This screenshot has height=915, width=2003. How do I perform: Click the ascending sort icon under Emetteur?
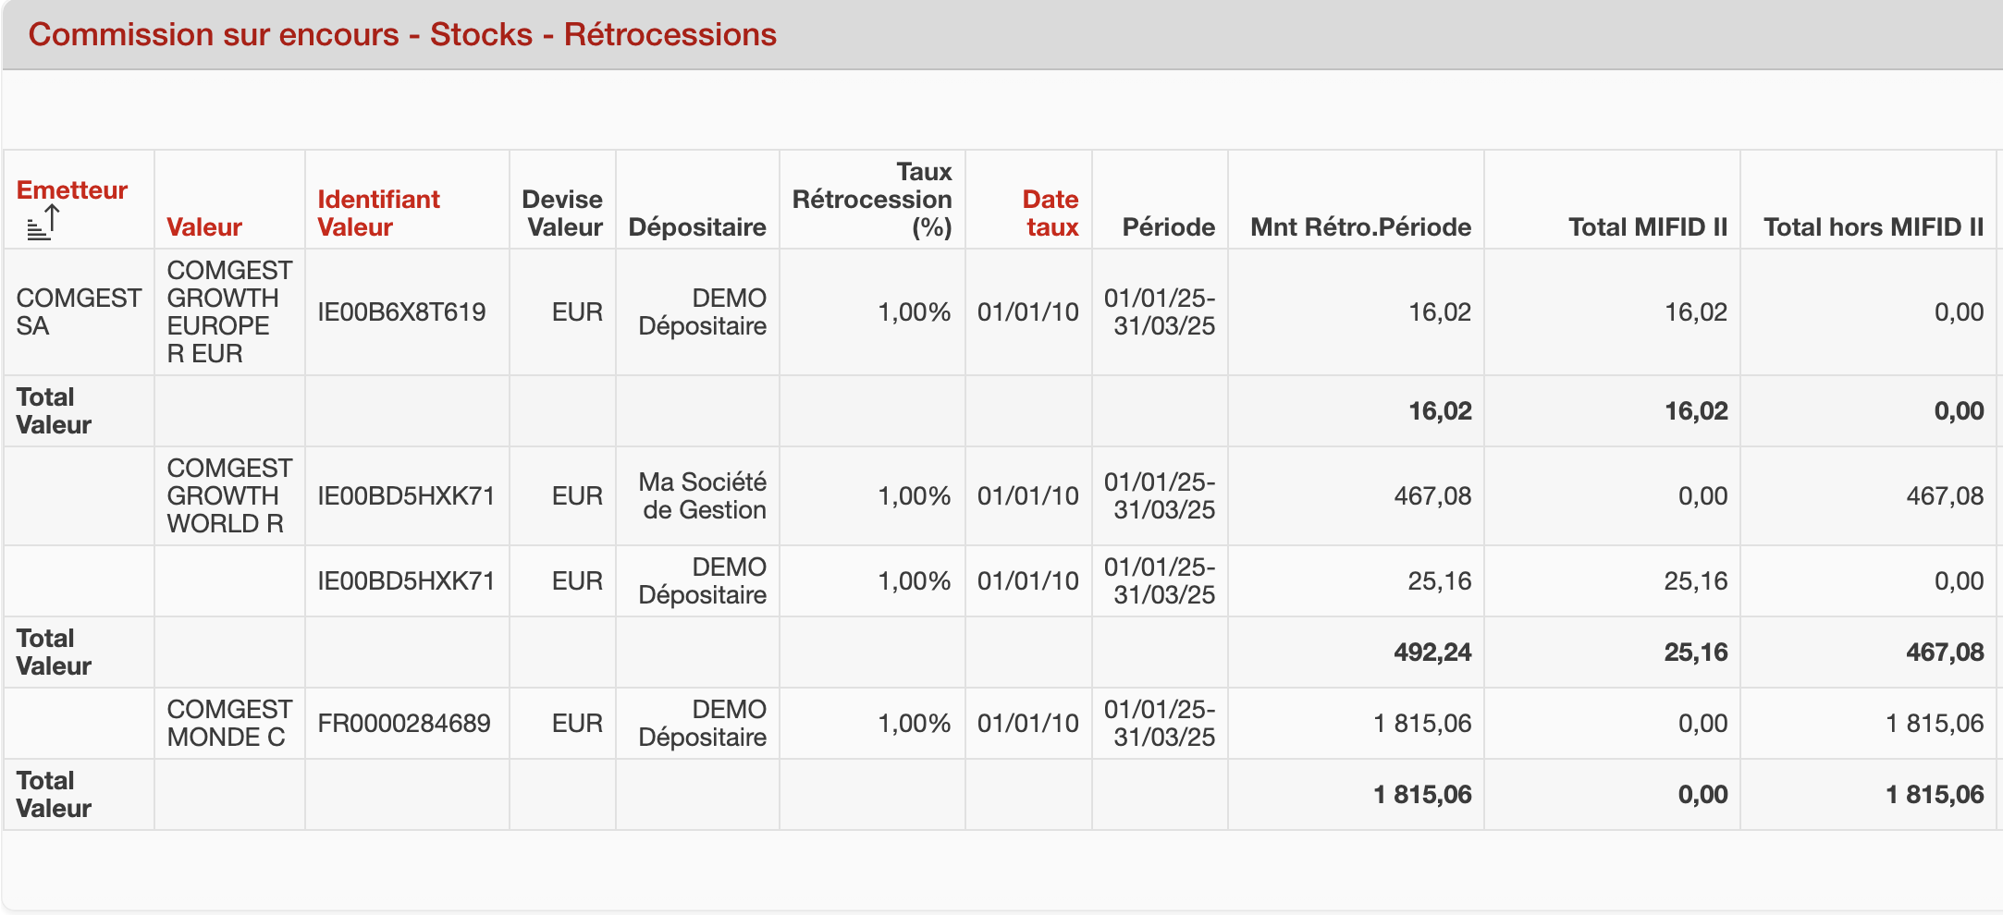click(43, 223)
